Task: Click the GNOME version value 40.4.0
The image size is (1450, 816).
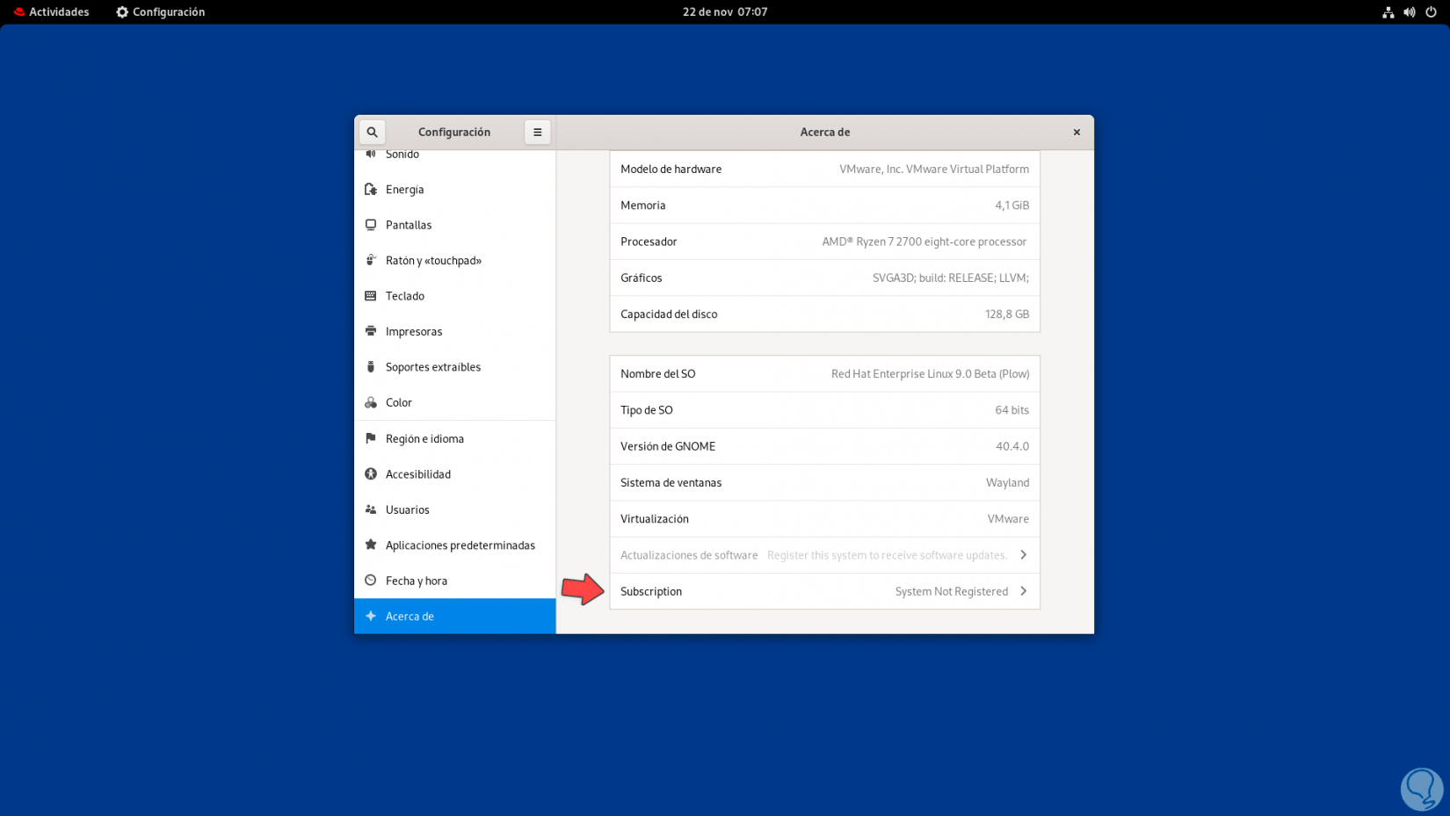Action: 1012,446
